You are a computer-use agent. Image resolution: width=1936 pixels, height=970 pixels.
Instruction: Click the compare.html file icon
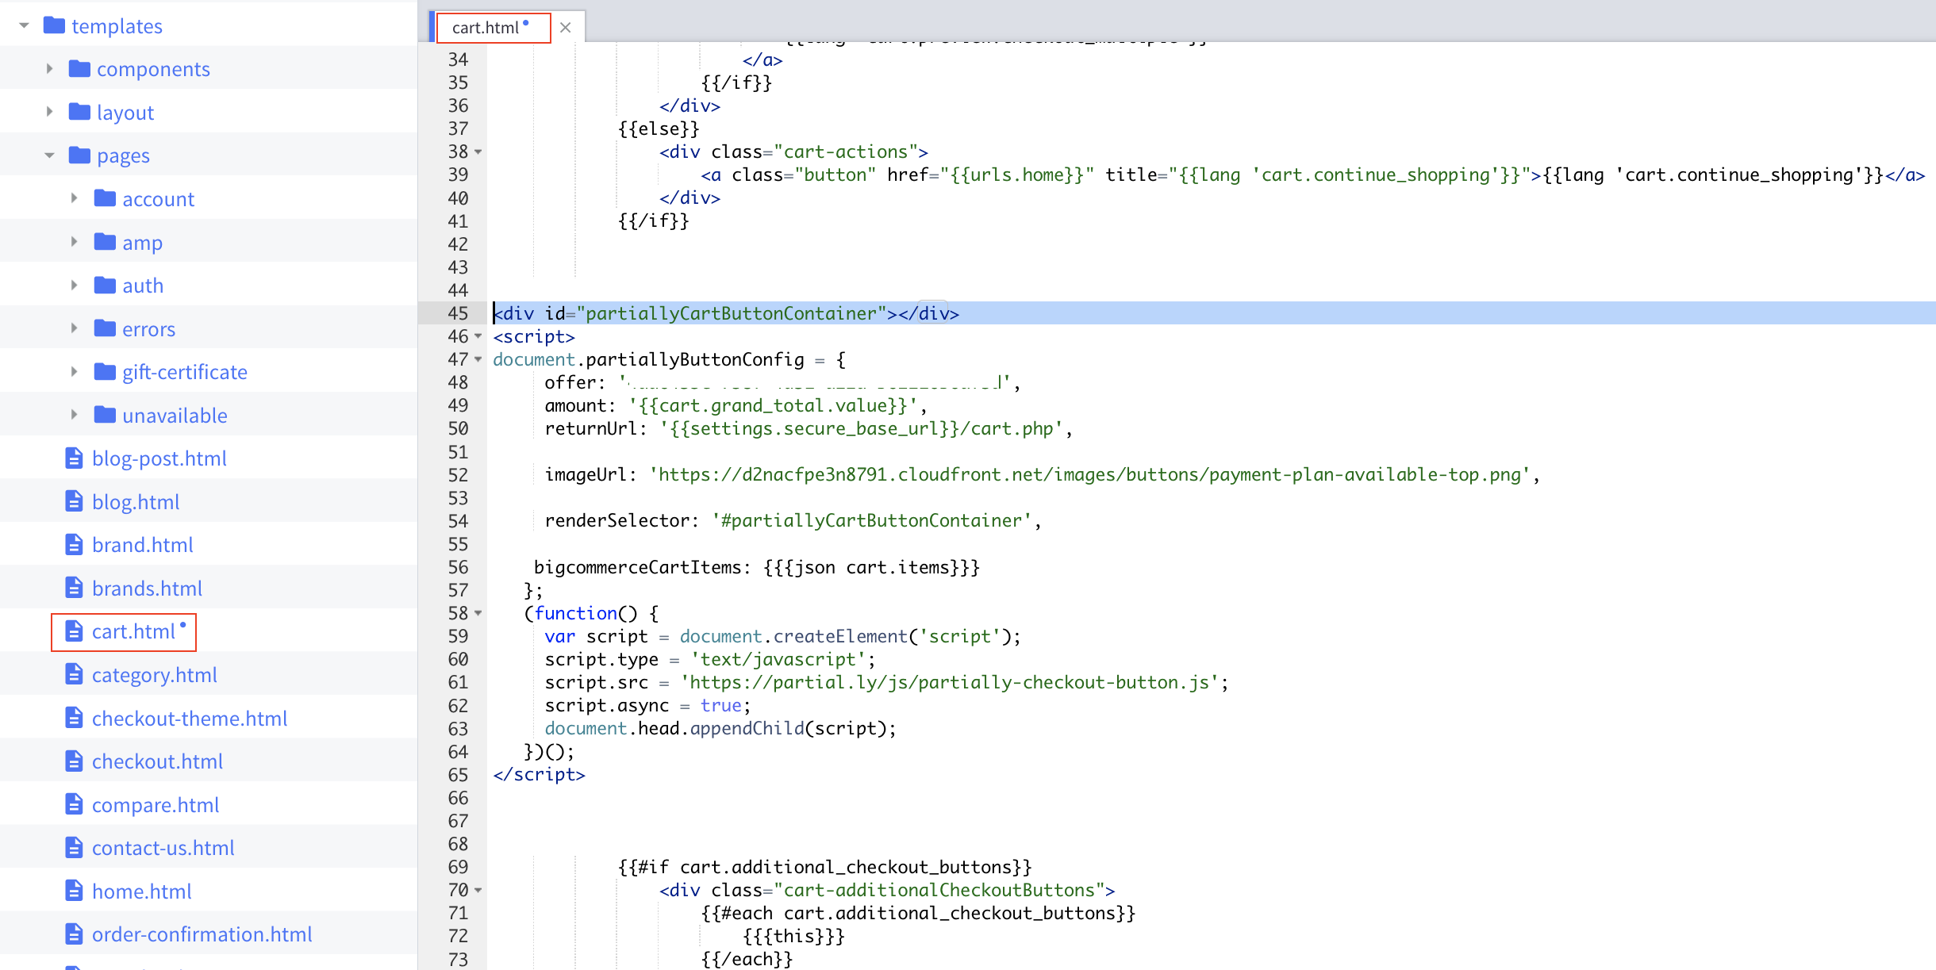coord(74,804)
